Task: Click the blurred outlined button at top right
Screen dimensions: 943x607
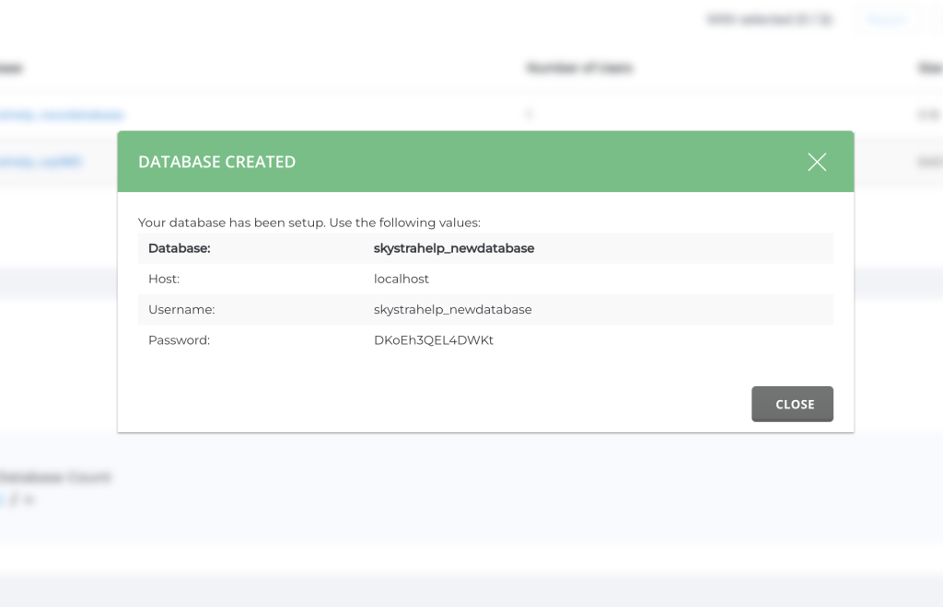Action: (x=887, y=19)
